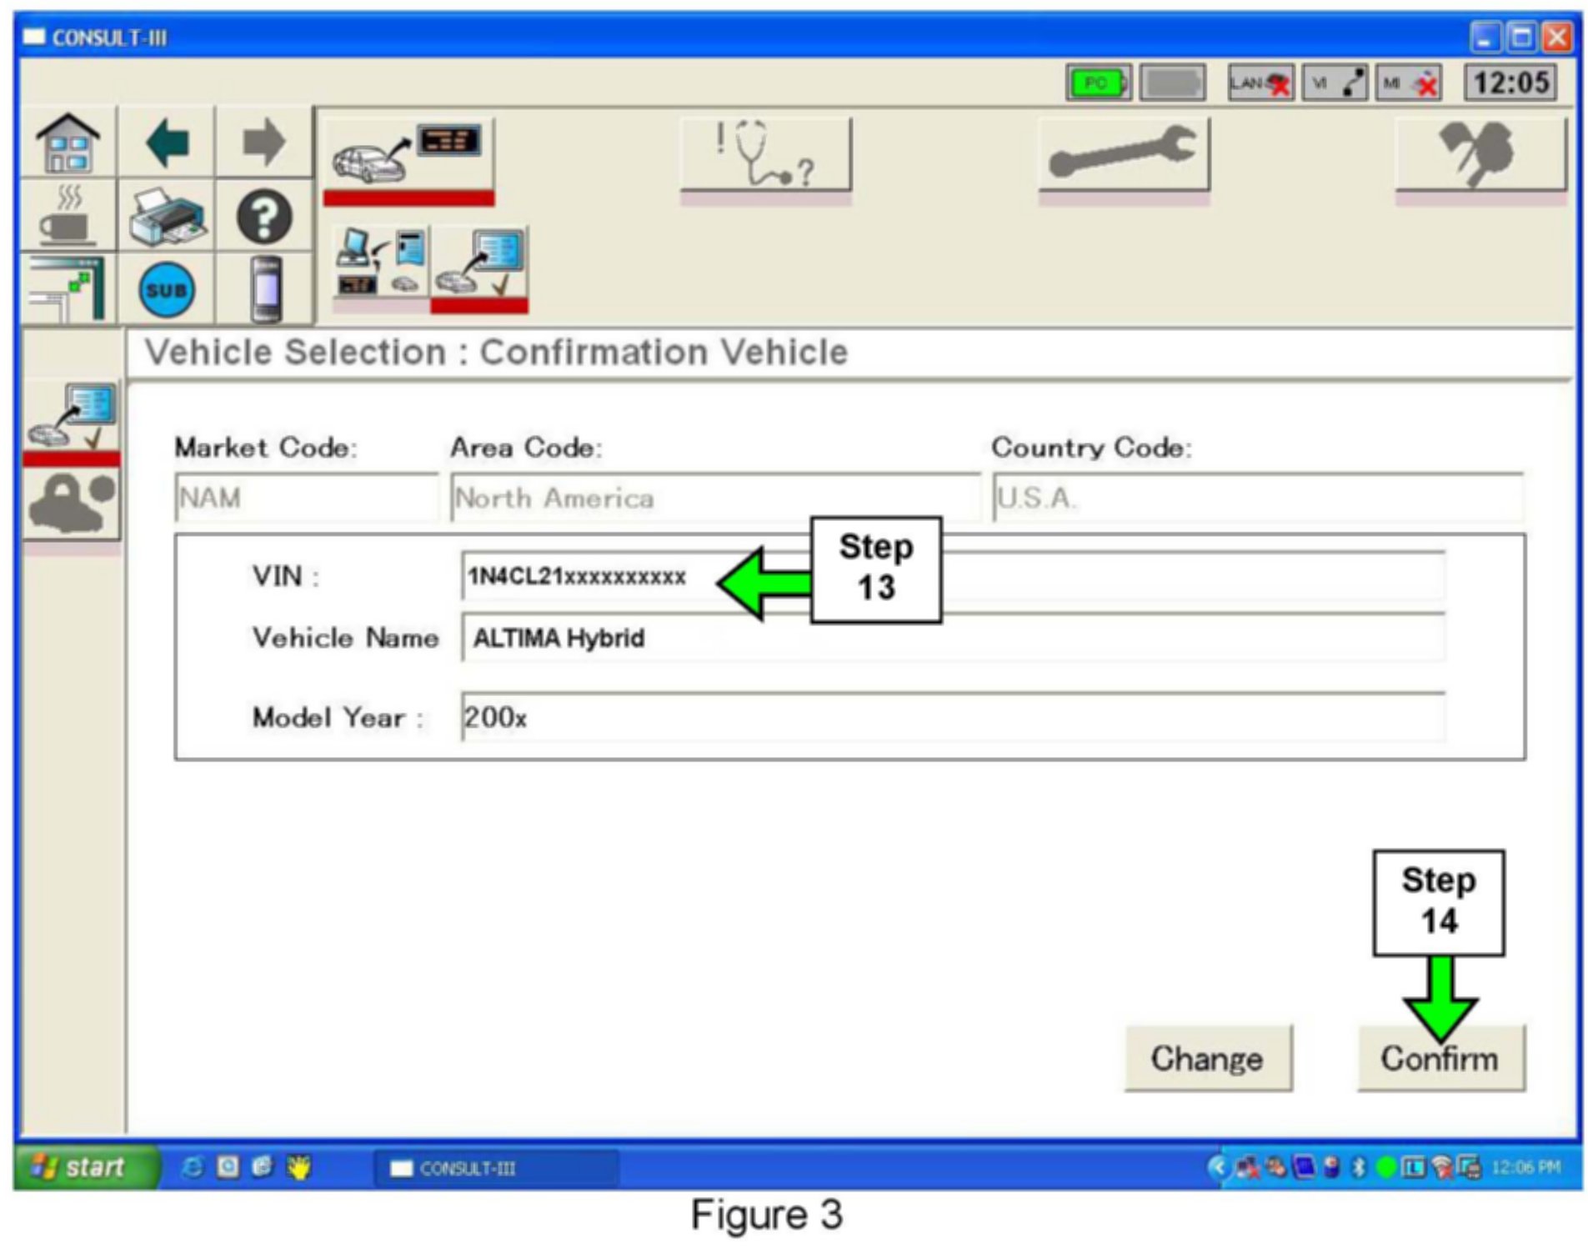Click the blue SUB button
The width and height of the screenshot is (1588, 1248).
click(x=167, y=290)
